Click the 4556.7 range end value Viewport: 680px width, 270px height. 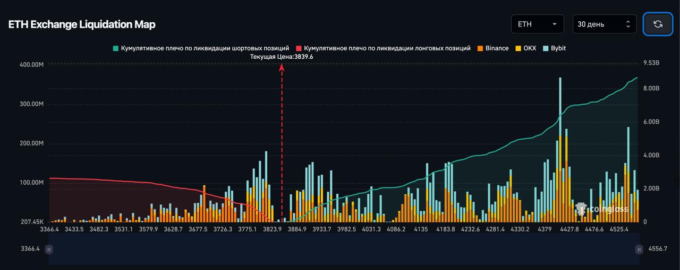pos(658,249)
